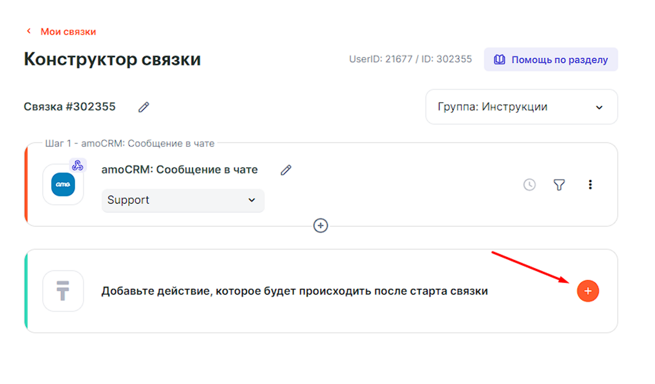Click the UserID: 21677 / ID label
The width and height of the screenshot is (655, 384).
point(410,59)
